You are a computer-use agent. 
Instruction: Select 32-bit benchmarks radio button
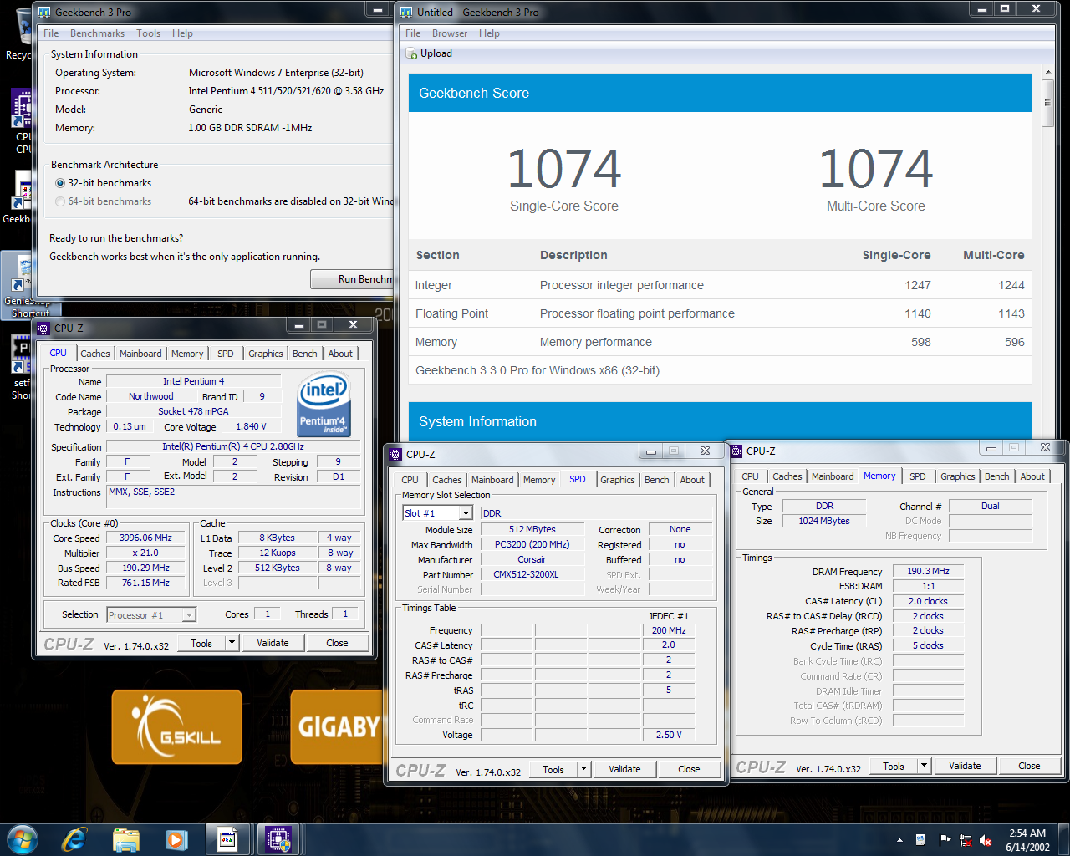click(x=60, y=183)
